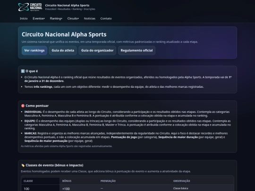This screenshot has width=255, height=191.
Task: Open the Guia do organizador button
Action: [97, 50]
